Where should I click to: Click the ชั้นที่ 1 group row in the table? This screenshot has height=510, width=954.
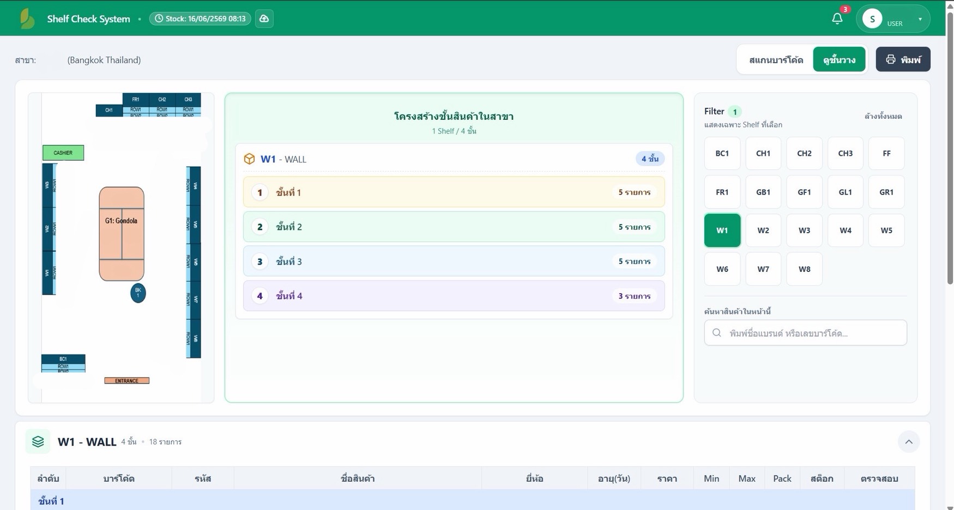472,501
